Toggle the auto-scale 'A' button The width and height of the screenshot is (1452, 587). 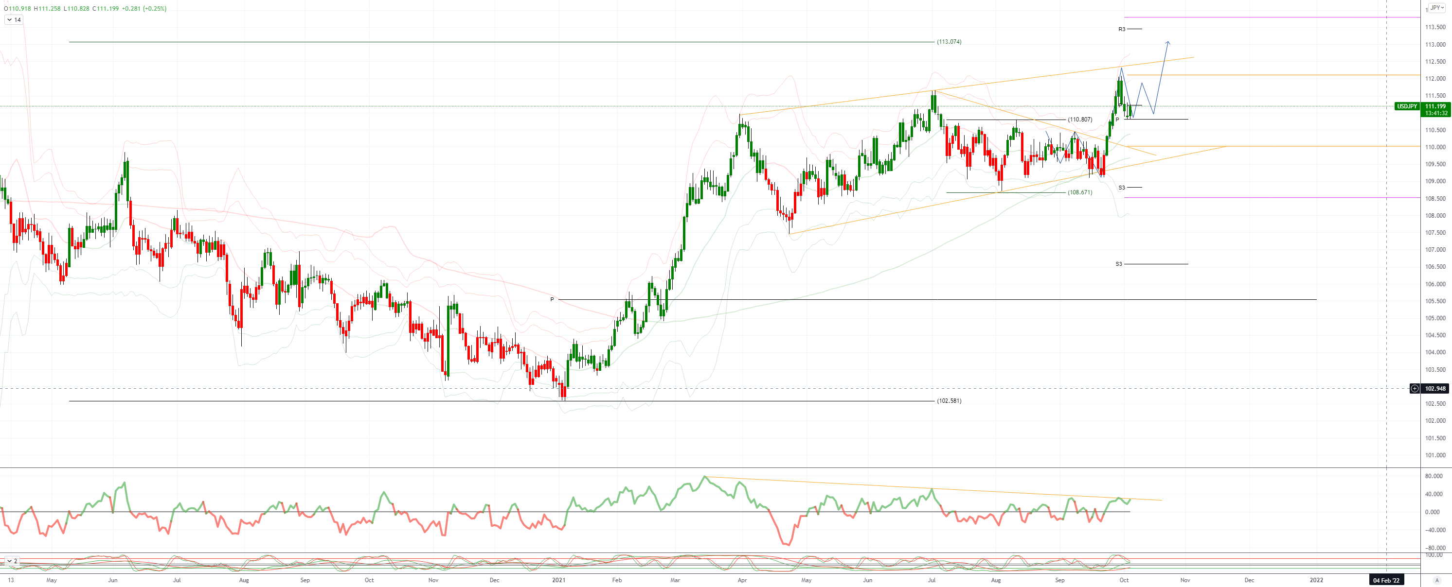pos(1436,580)
